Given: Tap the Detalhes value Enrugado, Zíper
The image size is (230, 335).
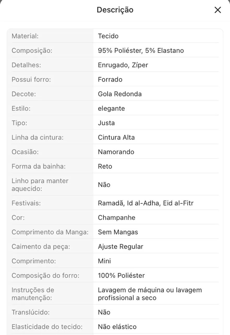Looking at the screenshot, I should point(123,65).
